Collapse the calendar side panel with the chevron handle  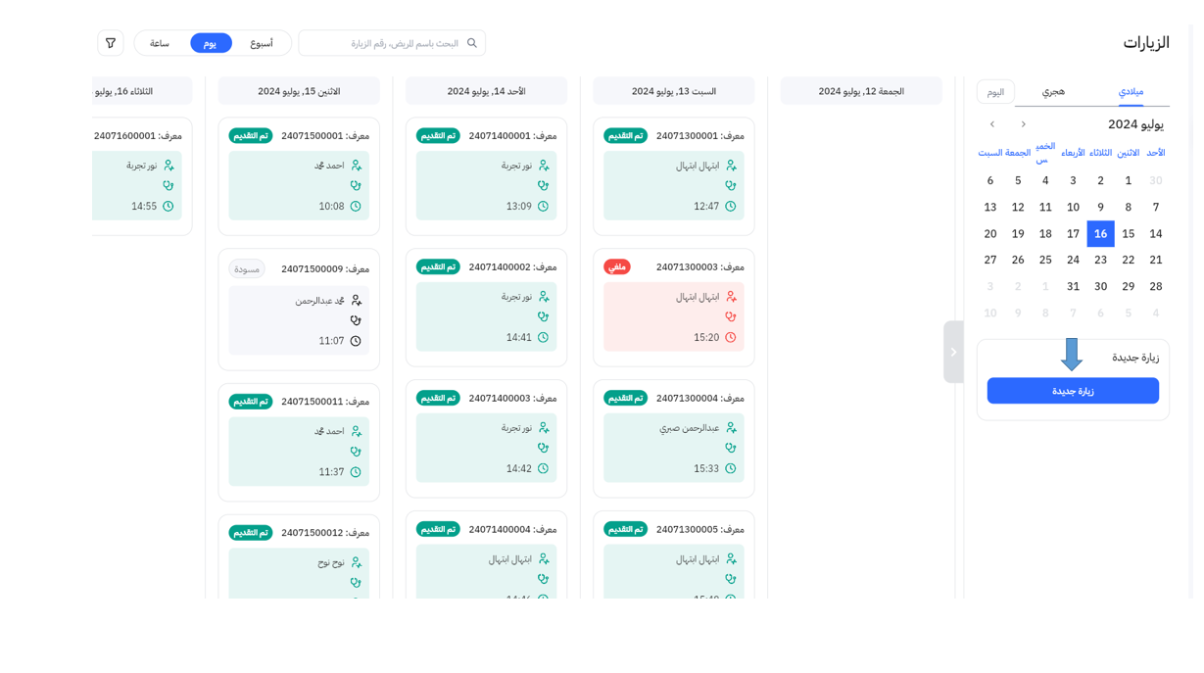(x=953, y=352)
